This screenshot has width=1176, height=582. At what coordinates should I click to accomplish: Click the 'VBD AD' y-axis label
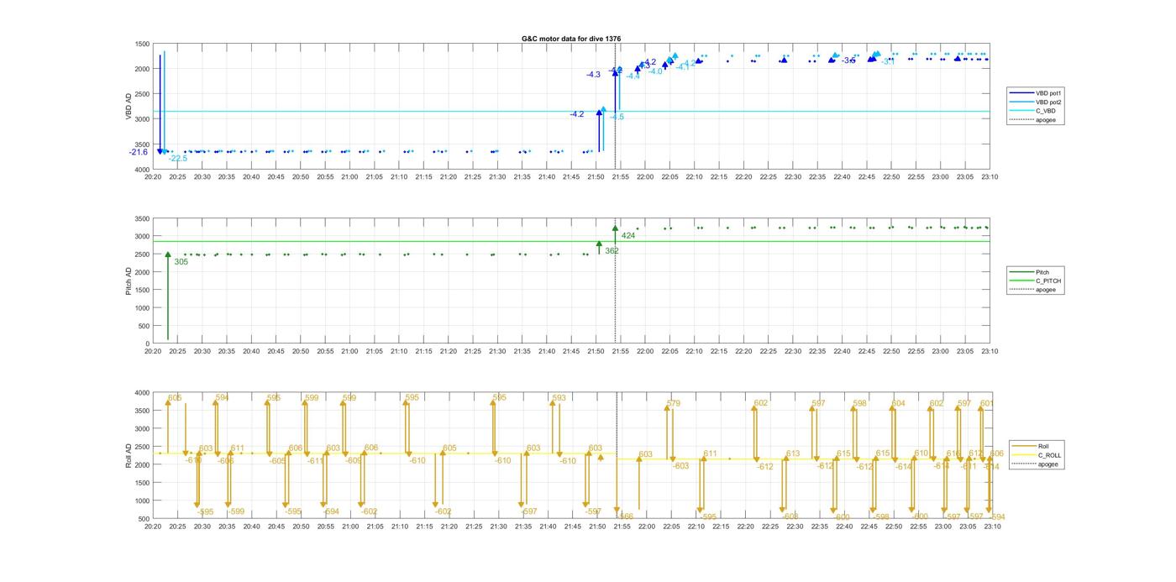click(129, 107)
